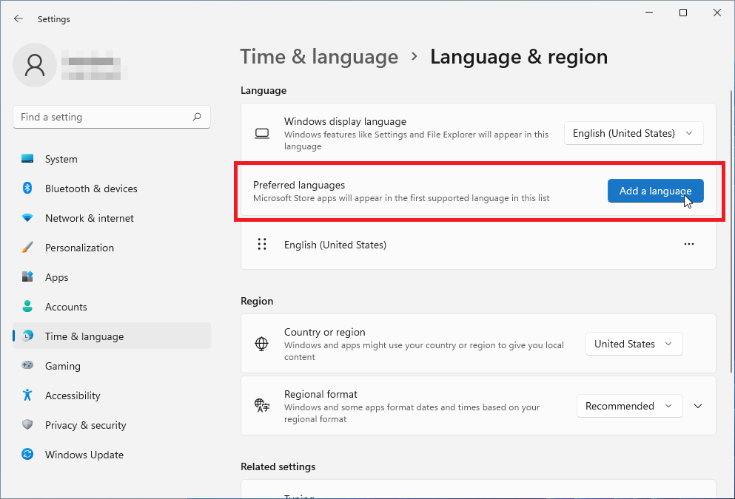Screen dimensions: 735x499
Task: Click the Add a language button
Action: (655, 191)
